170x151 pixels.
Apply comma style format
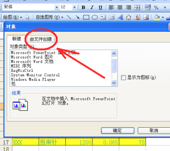click(x=165, y=7)
